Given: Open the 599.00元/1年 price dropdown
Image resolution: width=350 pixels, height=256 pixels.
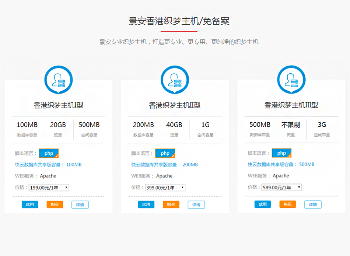Looking at the screenshot, I should pos(282,187).
